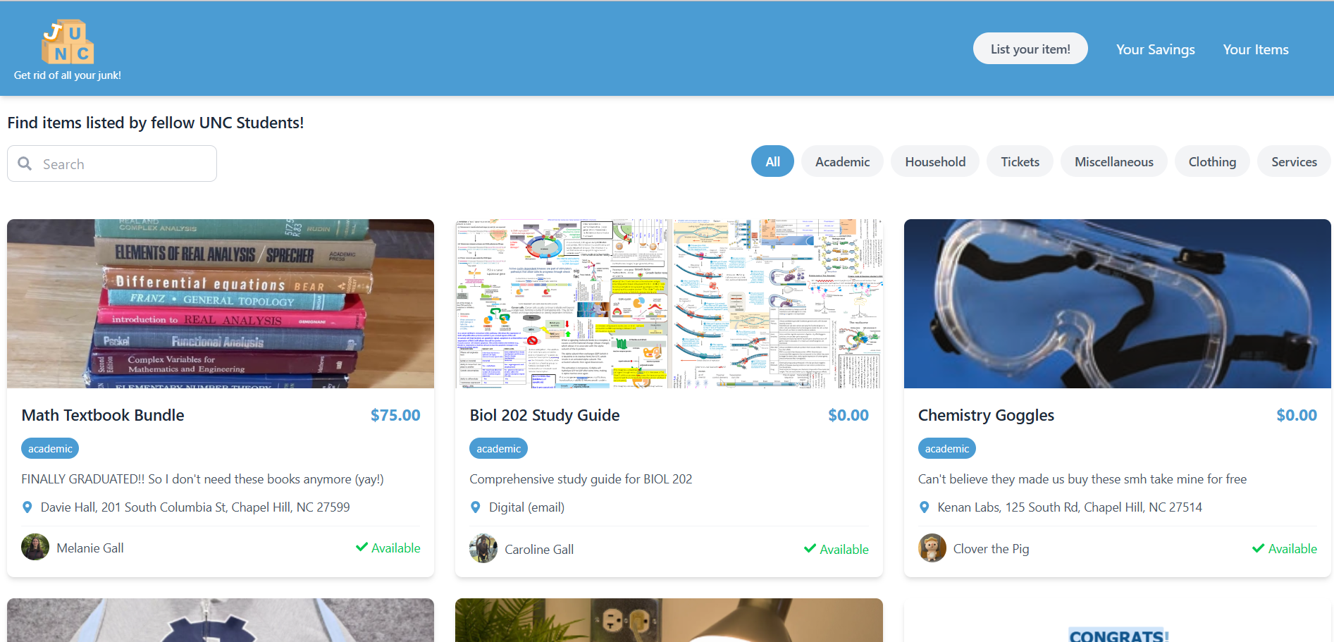Open Caroline Gall's profile avatar
This screenshot has height=642, width=1334.
(483, 548)
